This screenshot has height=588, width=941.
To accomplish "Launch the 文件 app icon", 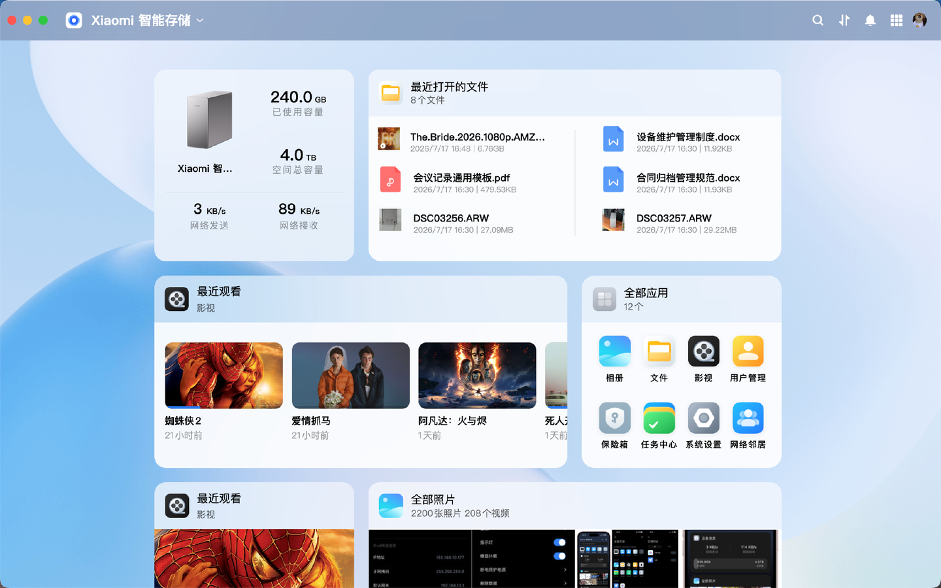I will [x=659, y=351].
